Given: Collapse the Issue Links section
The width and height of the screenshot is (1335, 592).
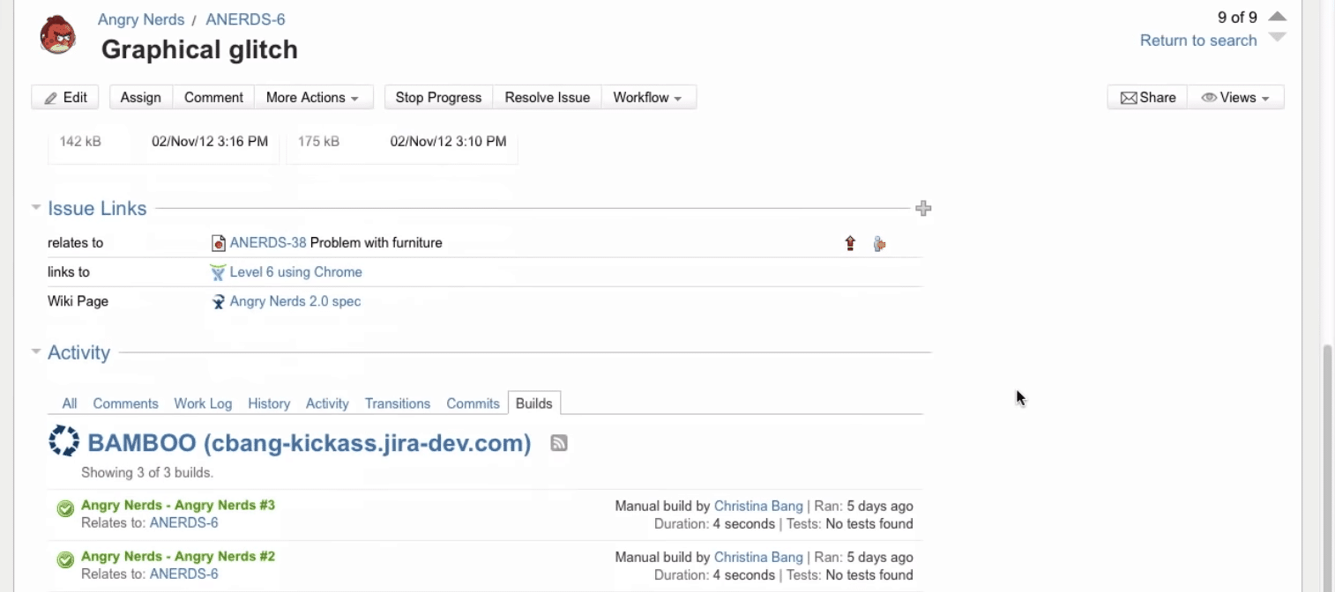Looking at the screenshot, I should pyautogui.click(x=36, y=209).
